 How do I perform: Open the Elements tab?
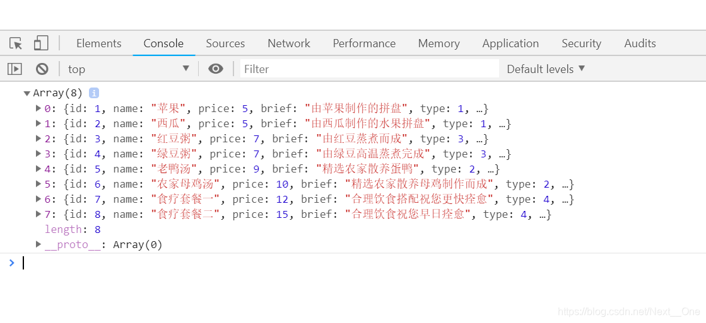coord(98,43)
